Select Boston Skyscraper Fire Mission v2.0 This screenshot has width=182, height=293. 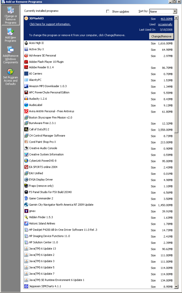[x=99, y=117]
